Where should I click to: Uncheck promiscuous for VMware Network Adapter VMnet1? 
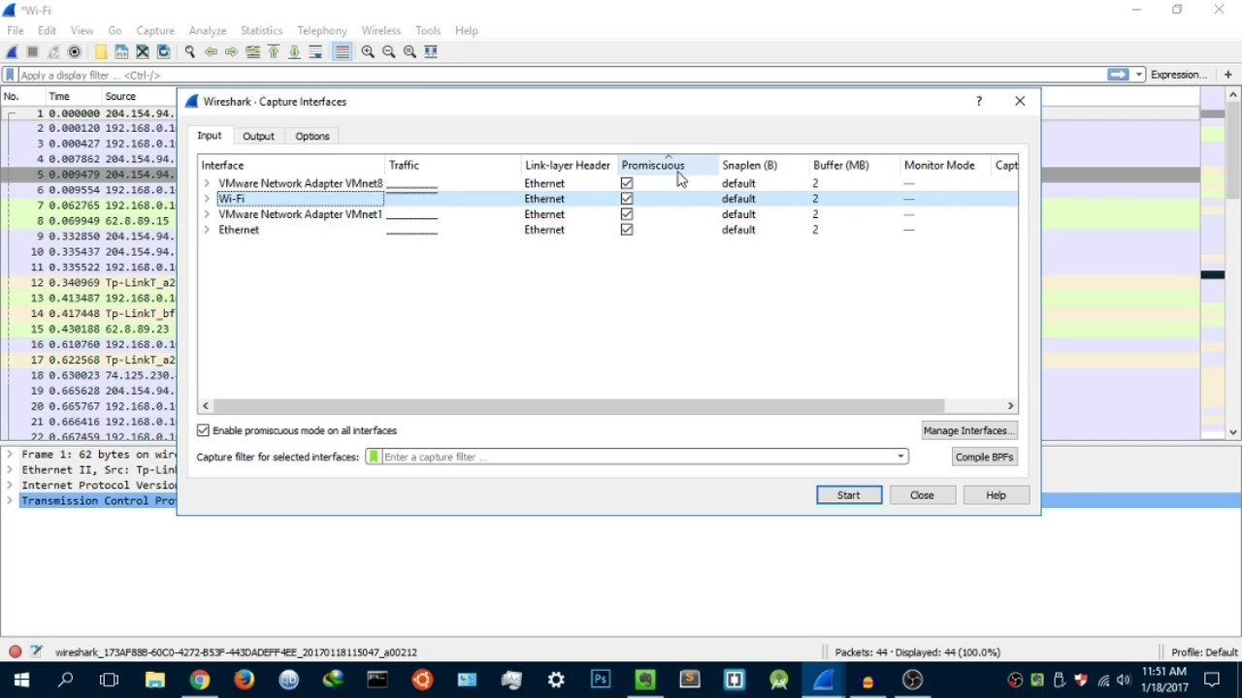tap(627, 214)
